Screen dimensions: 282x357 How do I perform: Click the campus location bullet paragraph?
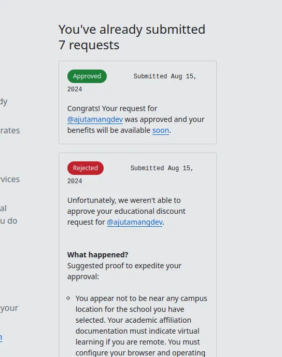click(x=141, y=325)
